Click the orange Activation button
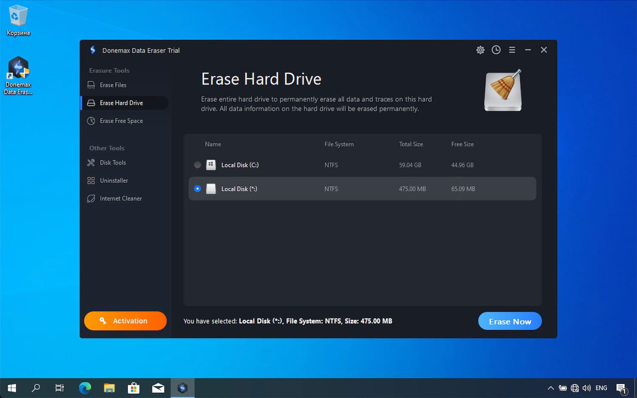This screenshot has width=637, height=398. pyautogui.click(x=125, y=321)
